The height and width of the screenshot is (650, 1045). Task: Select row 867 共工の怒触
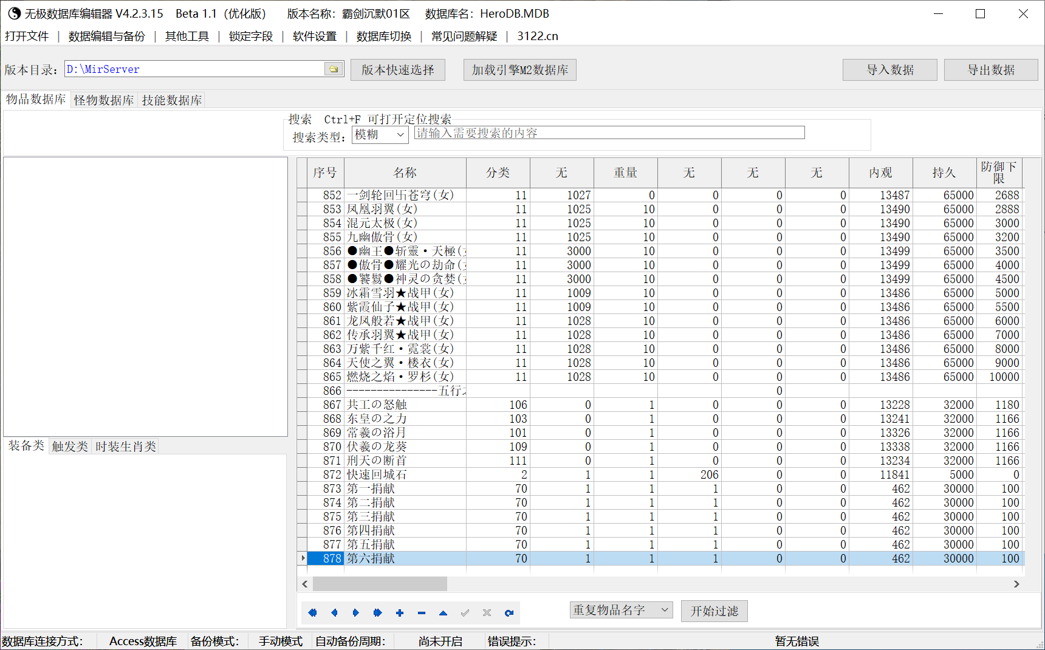[x=660, y=405]
